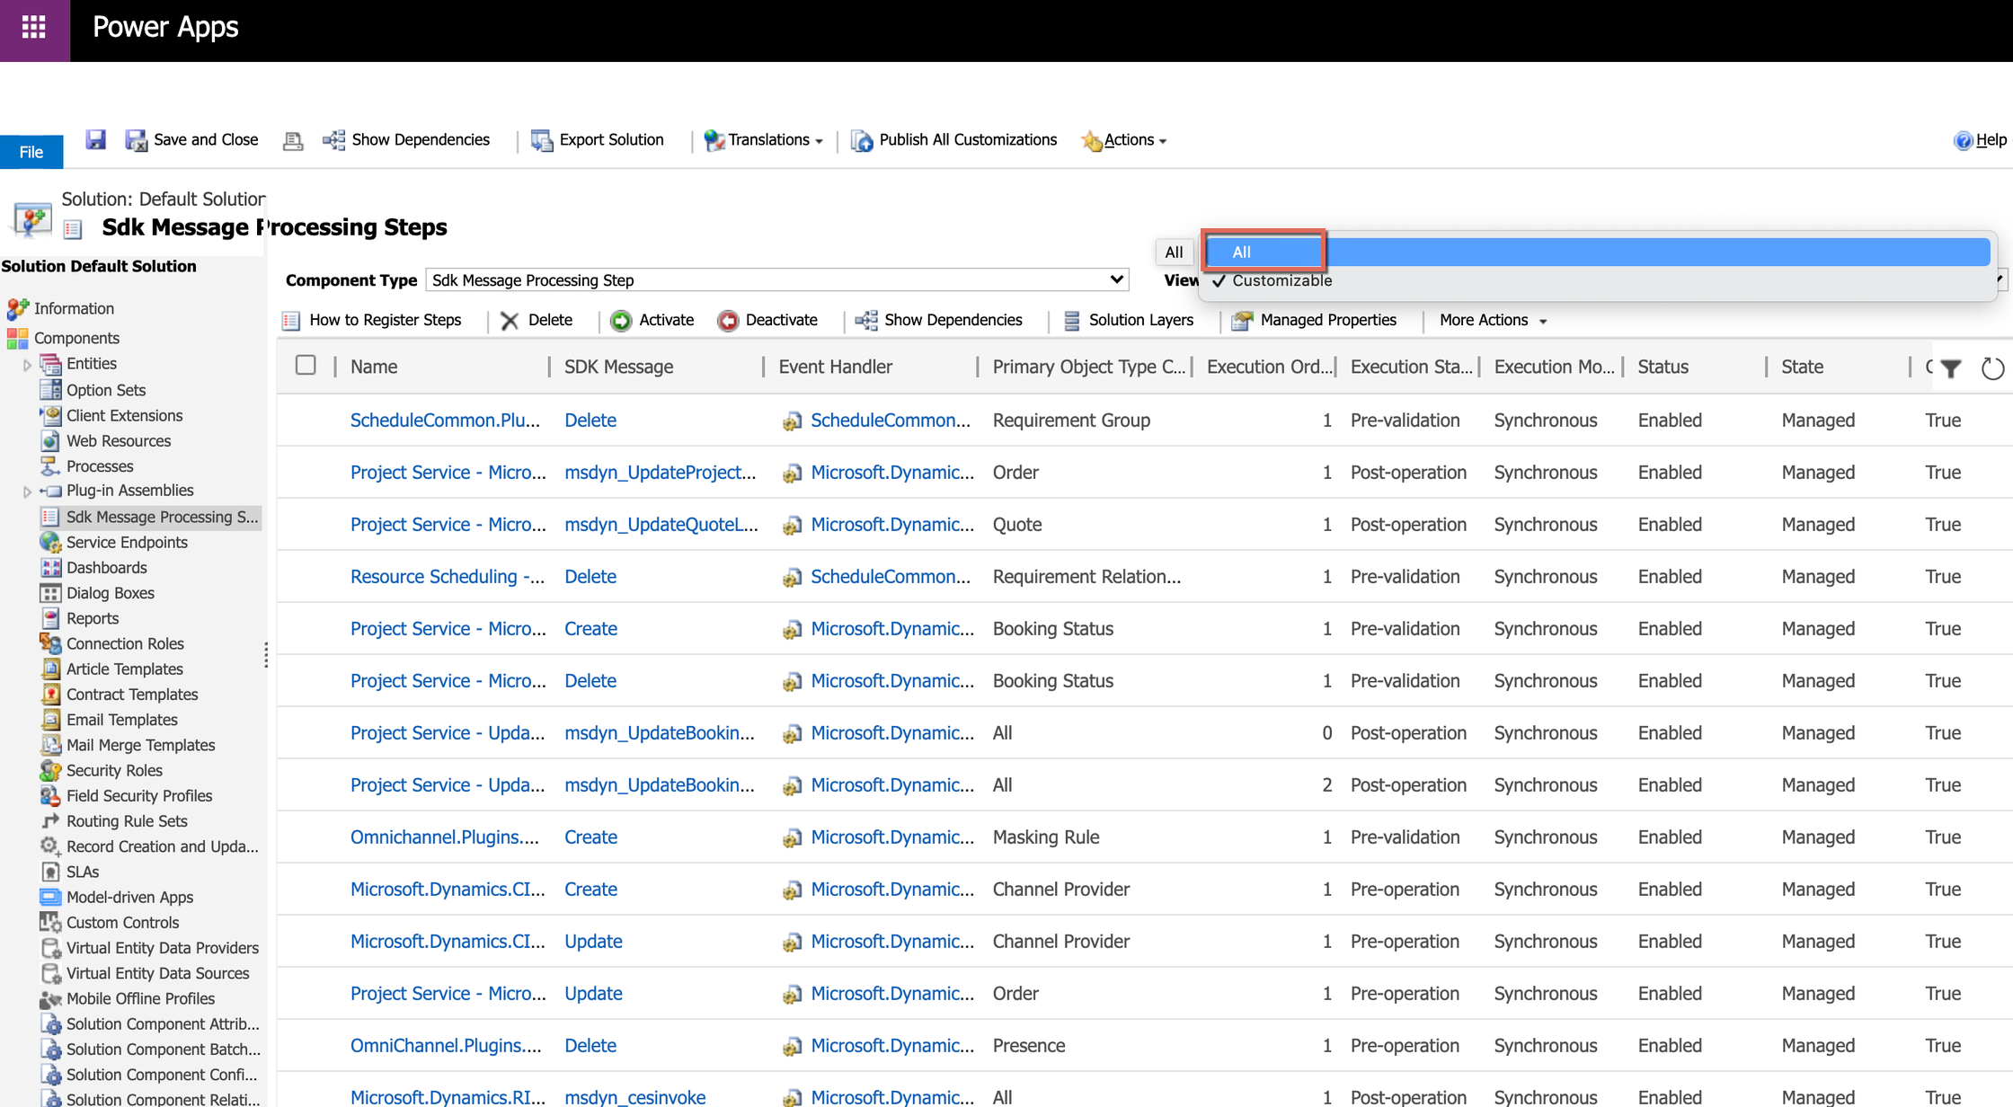Viewport: 2013px width, 1107px height.
Task: Open the Power Apps app launcher waffle
Action: click(x=34, y=28)
